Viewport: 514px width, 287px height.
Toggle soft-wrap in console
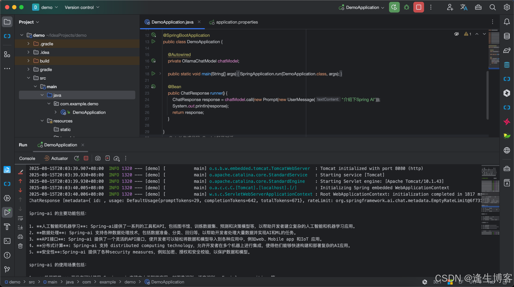coord(20,218)
